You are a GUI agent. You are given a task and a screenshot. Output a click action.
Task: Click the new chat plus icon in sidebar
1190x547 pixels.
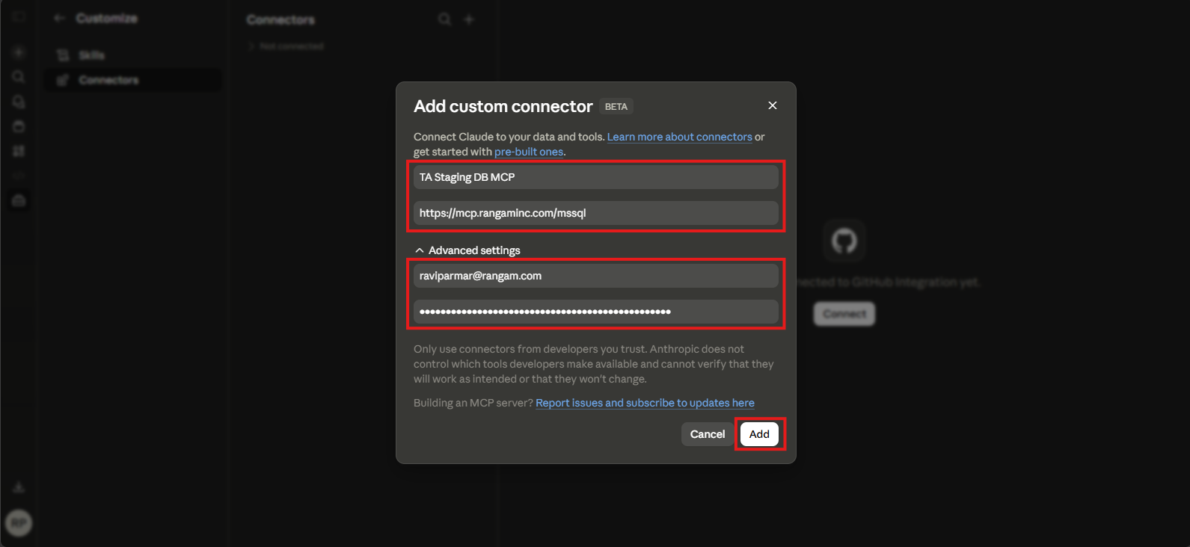19,52
